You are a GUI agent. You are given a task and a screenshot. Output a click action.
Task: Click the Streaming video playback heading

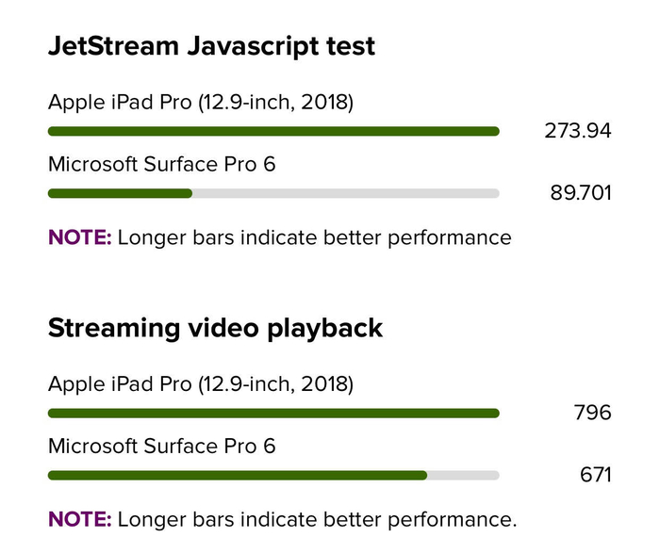[x=215, y=328]
